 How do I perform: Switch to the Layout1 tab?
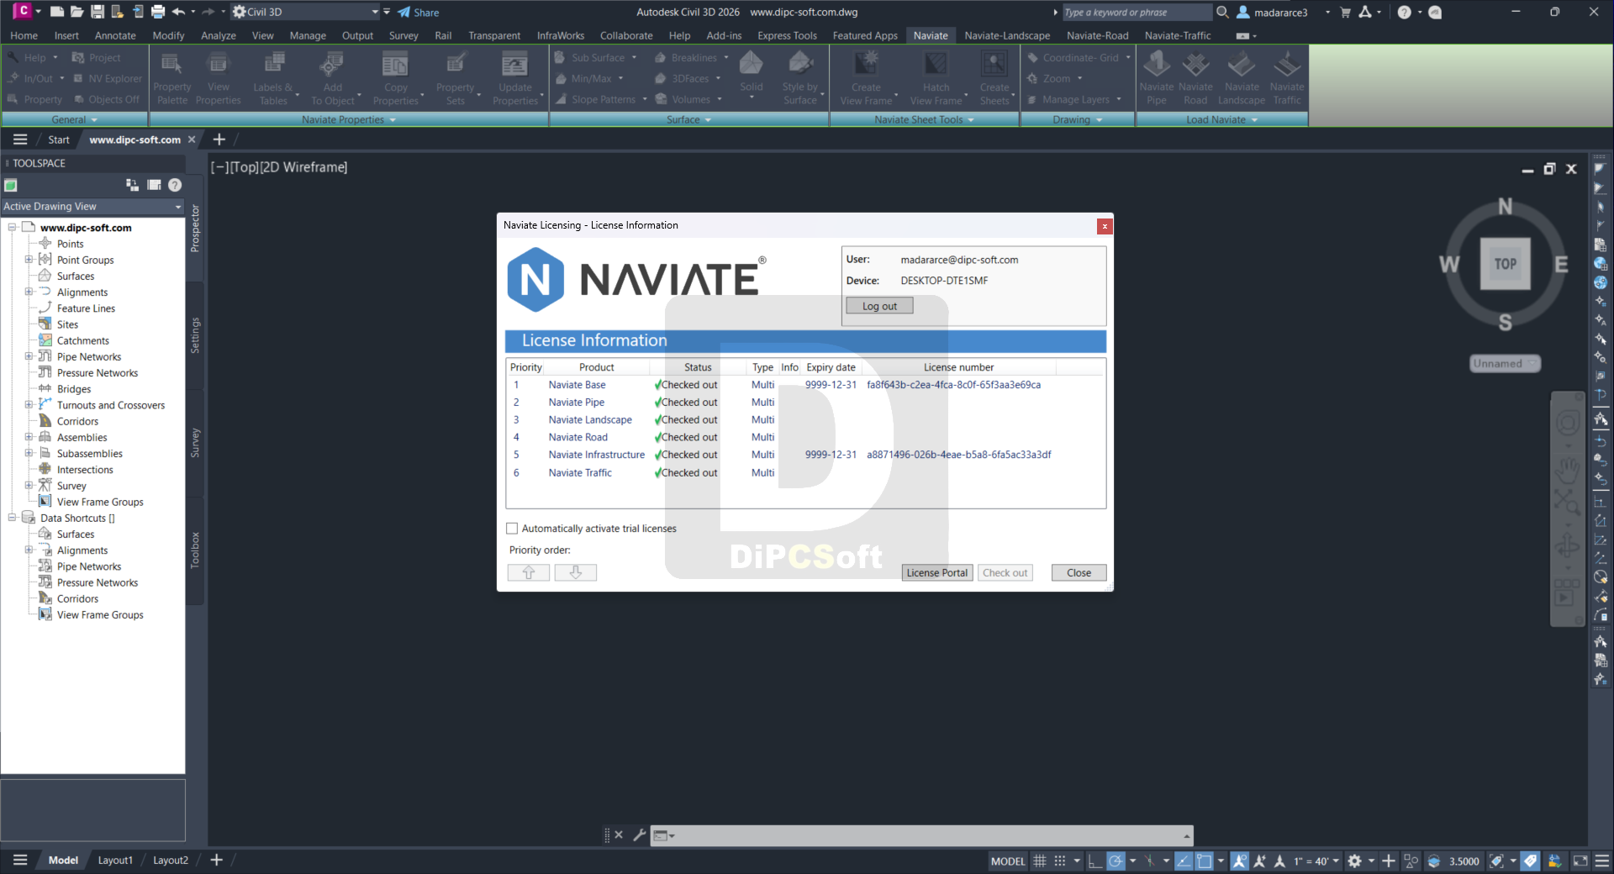115,860
